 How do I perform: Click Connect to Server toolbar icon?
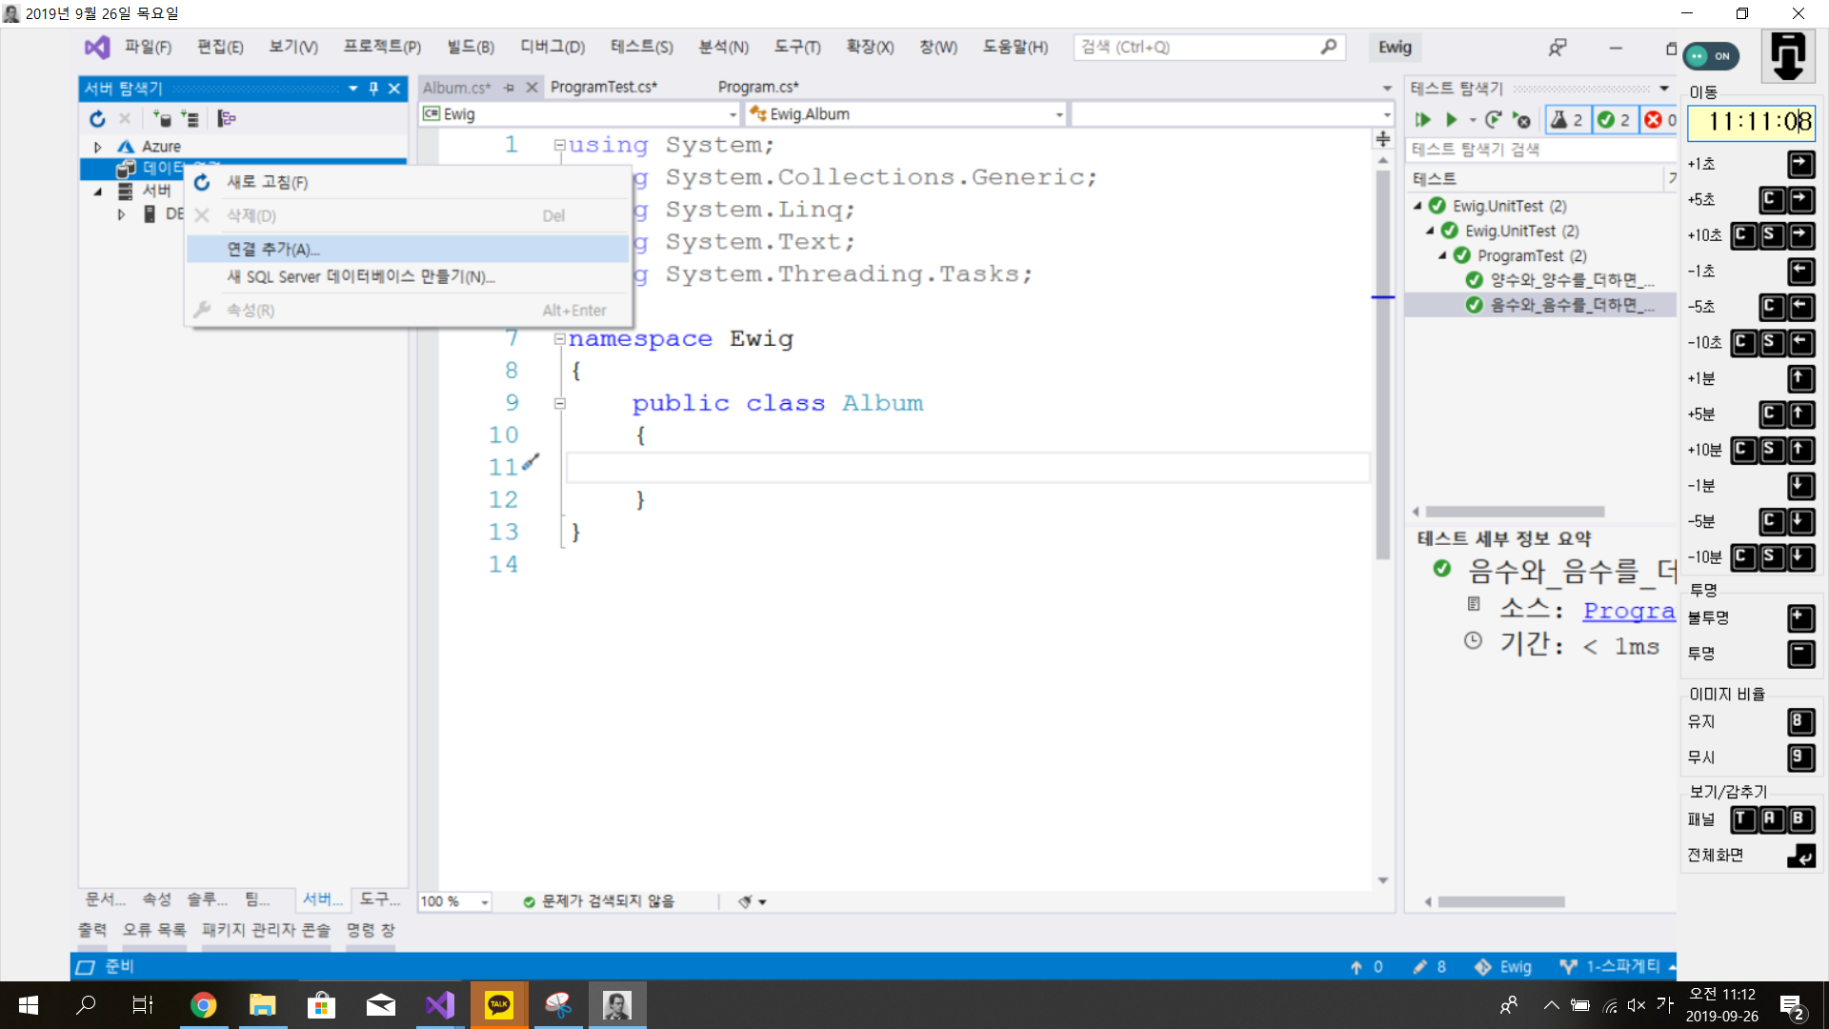[x=191, y=119]
